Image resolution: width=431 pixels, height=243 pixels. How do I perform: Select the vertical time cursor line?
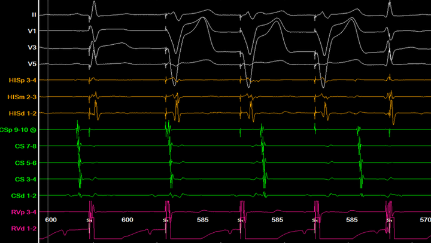coord(48,122)
